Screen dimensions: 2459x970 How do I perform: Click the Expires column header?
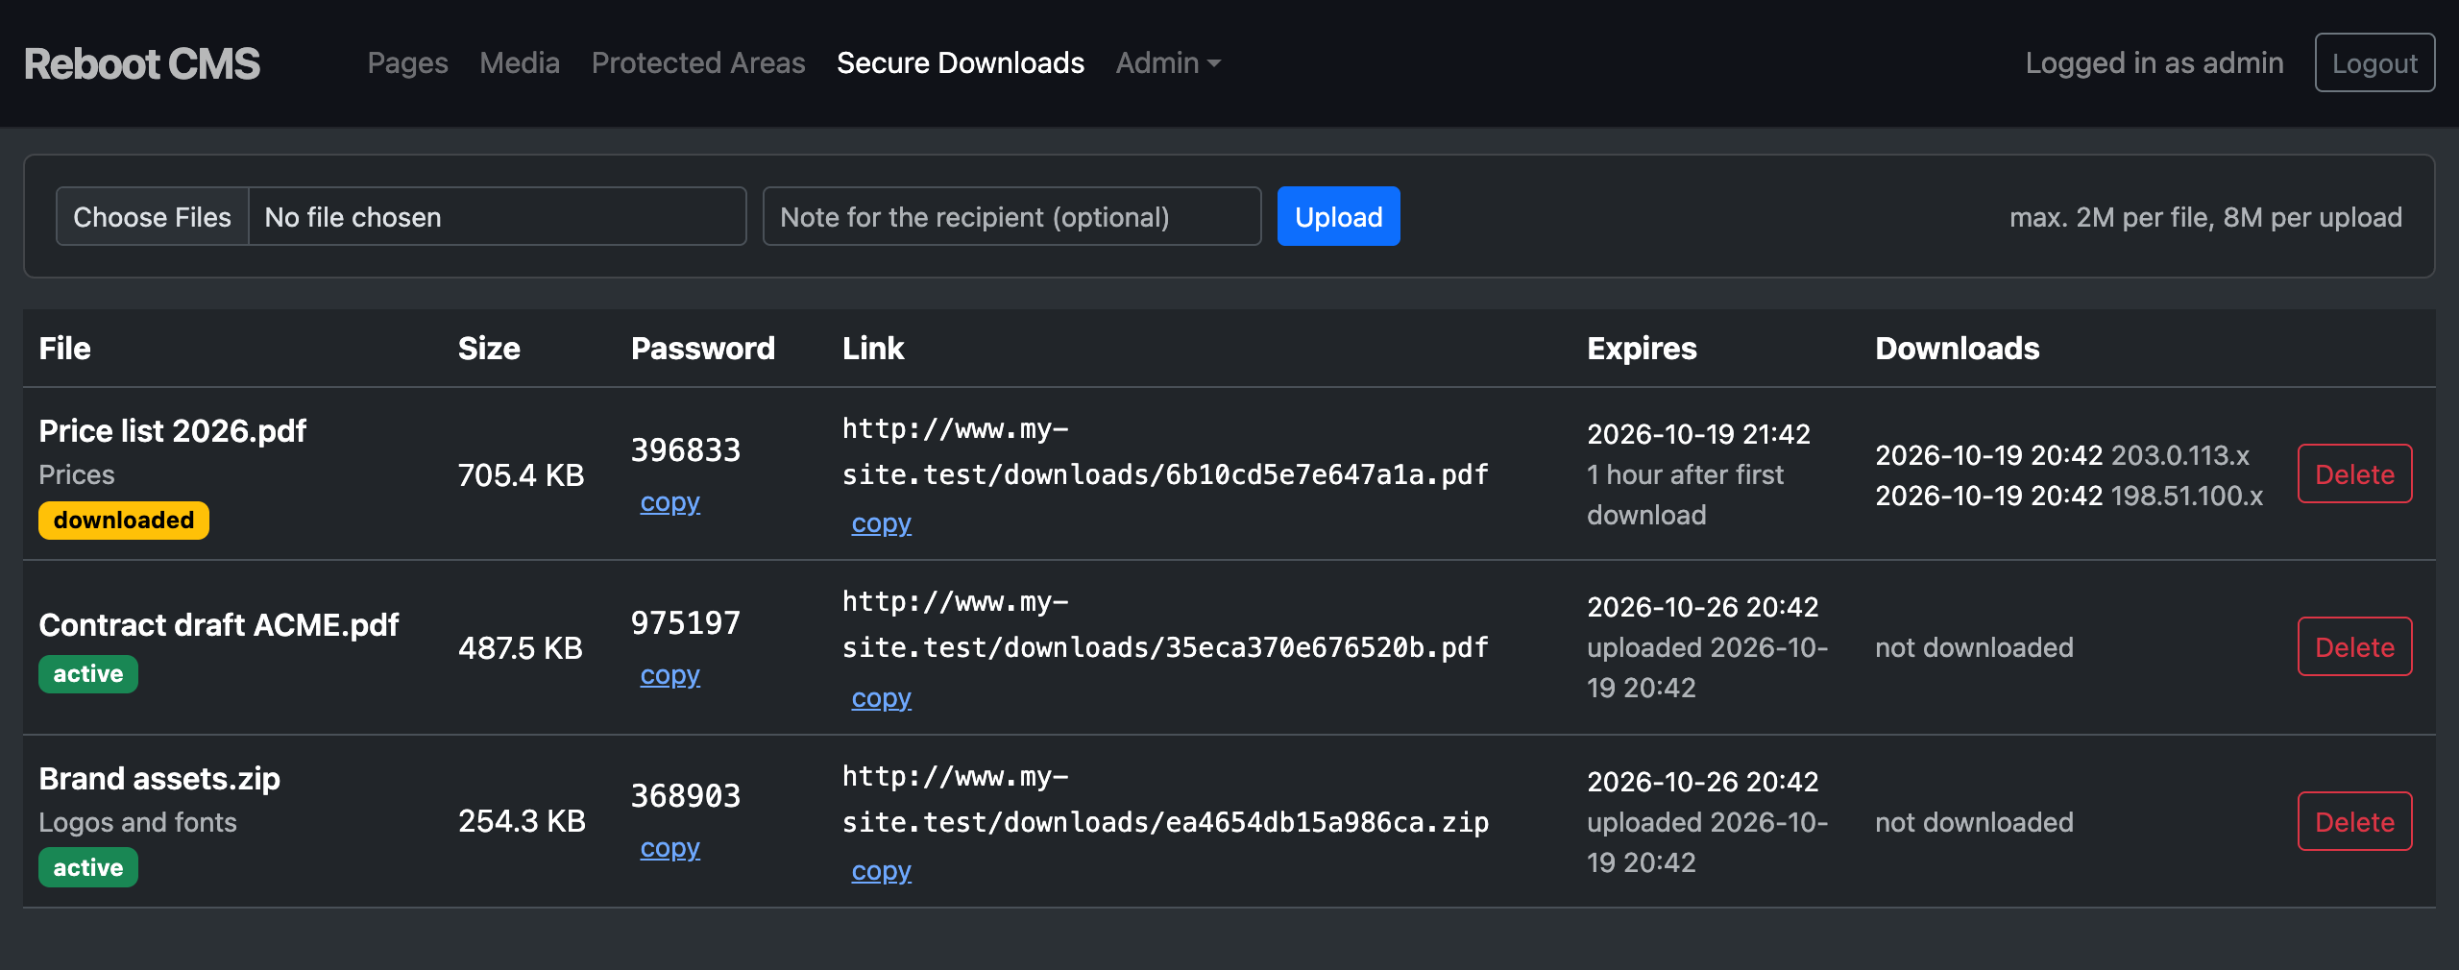(1642, 349)
